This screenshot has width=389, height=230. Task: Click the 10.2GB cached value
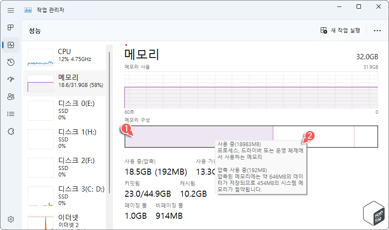coord(193,194)
